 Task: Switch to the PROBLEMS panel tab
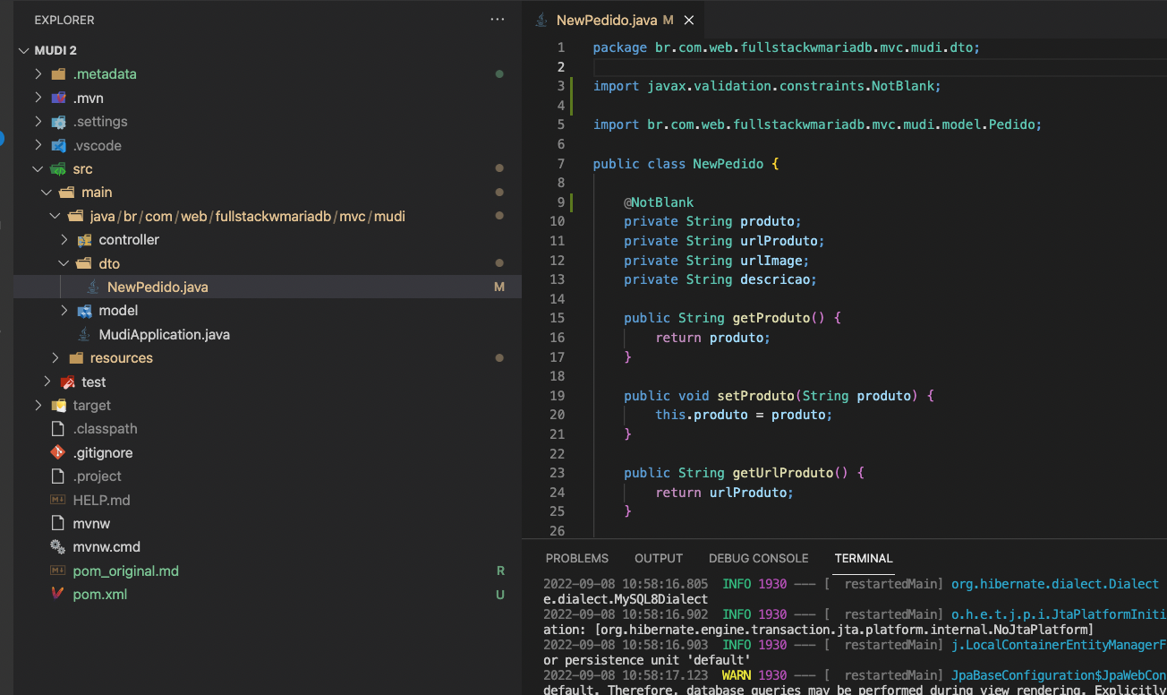[577, 558]
